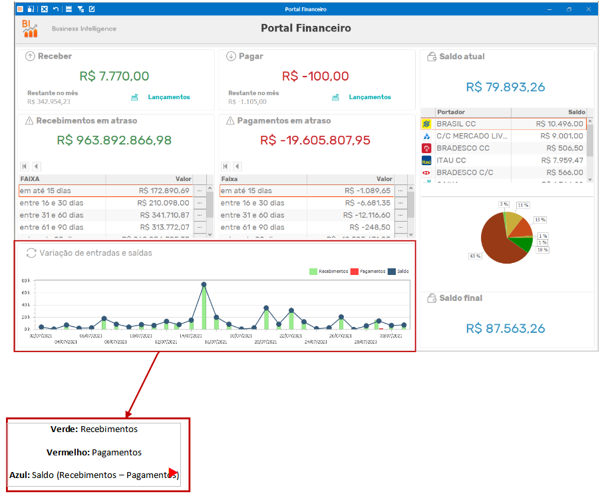
Task: Click the list layout icon in title bar
Action: pos(69,9)
